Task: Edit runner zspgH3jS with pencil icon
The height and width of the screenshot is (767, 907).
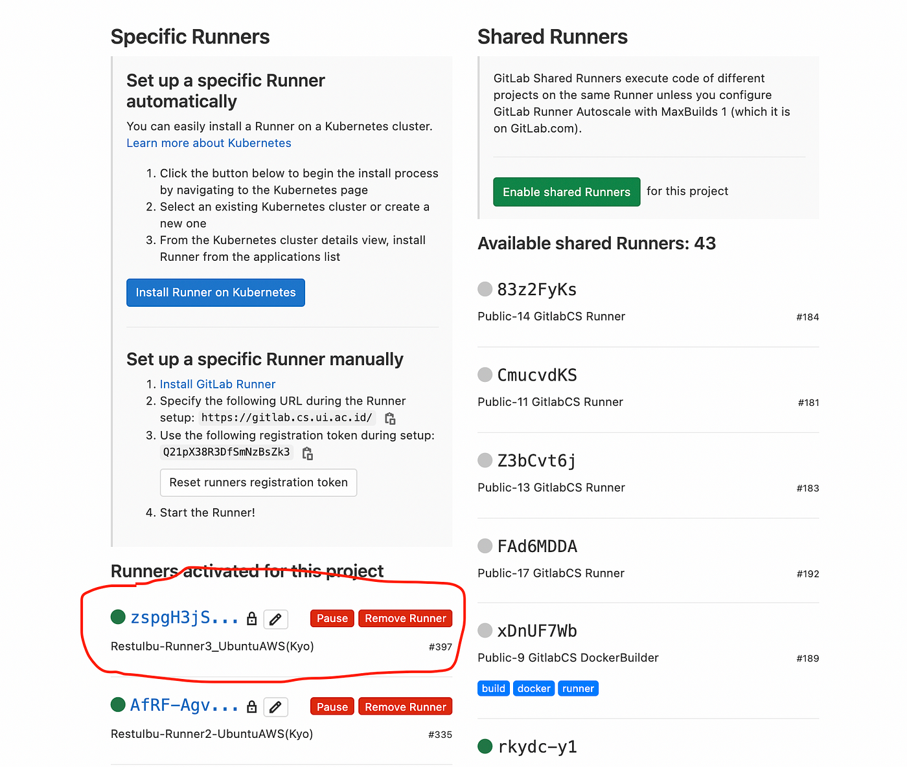Action: [275, 619]
